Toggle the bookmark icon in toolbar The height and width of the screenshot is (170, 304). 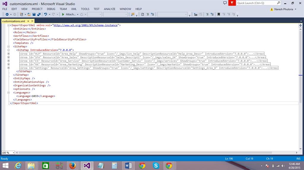[x=219, y=14]
